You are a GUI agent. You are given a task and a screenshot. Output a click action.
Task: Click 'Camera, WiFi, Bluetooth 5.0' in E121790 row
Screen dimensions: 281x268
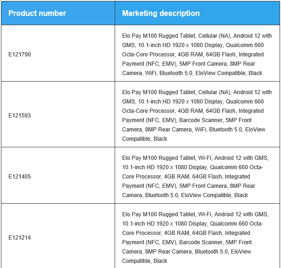[157, 73]
